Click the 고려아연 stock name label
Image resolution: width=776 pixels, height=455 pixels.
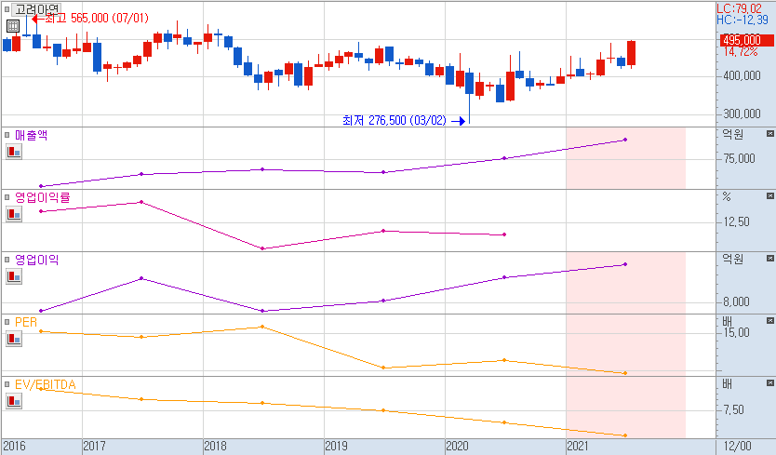click(36, 9)
